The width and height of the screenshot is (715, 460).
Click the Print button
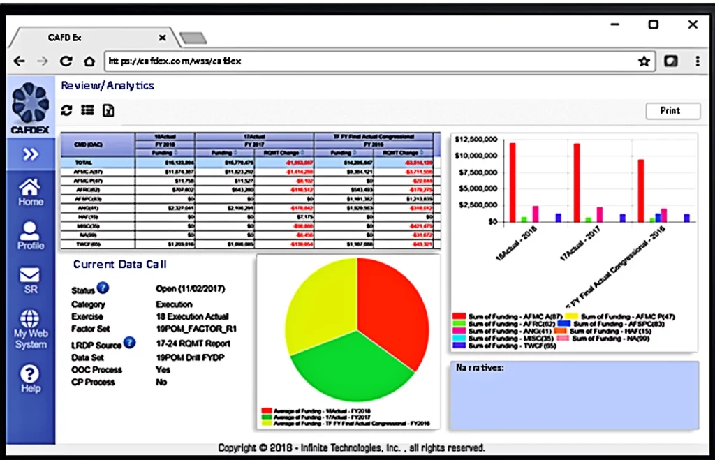670,111
